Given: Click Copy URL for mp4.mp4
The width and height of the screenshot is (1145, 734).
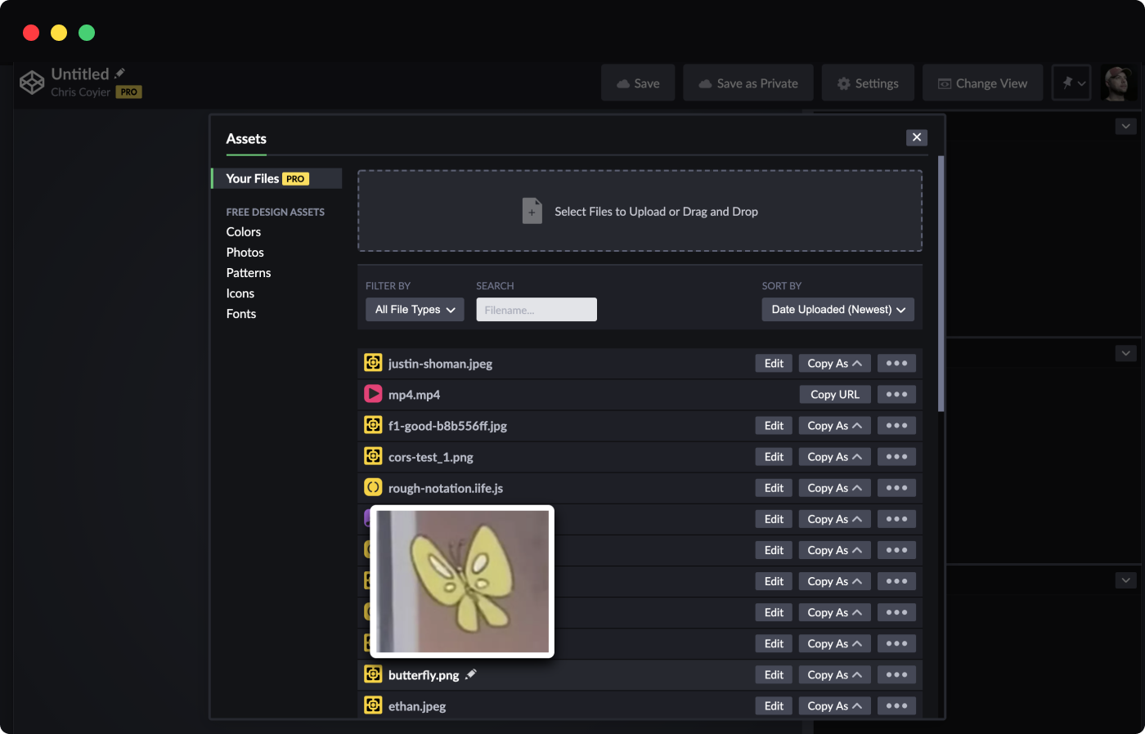Looking at the screenshot, I should point(835,394).
